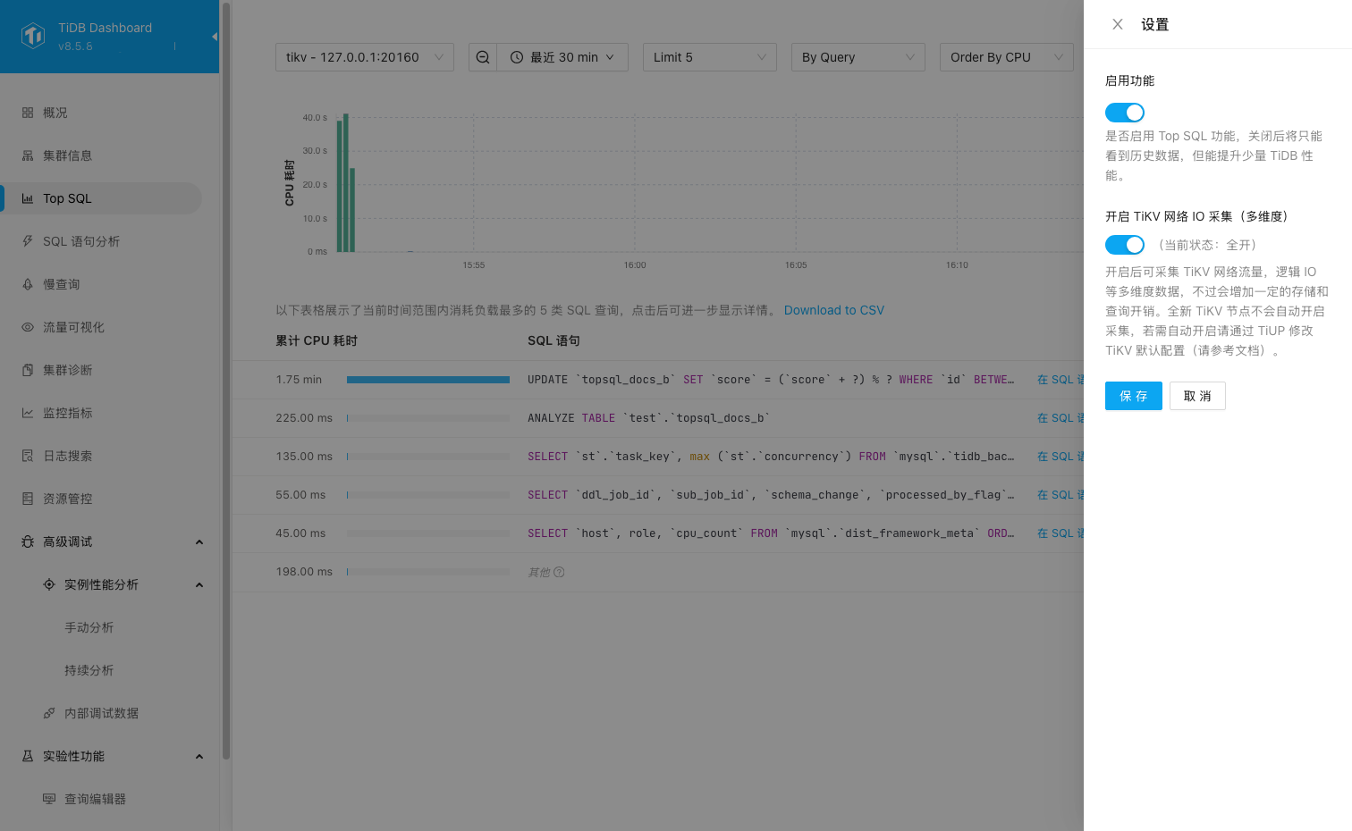
Task: Click the 资源管控 resource control icon
Action: [28, 498]
